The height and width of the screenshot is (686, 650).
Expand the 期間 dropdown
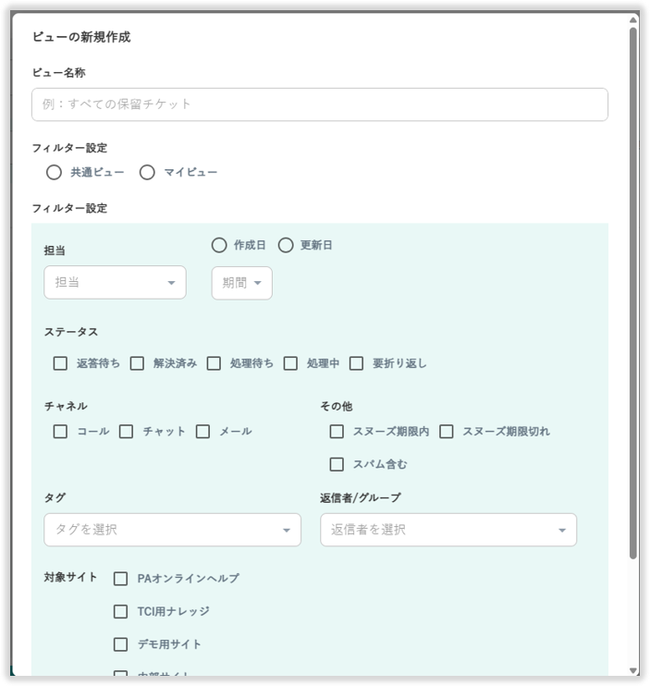click(241, 283)
